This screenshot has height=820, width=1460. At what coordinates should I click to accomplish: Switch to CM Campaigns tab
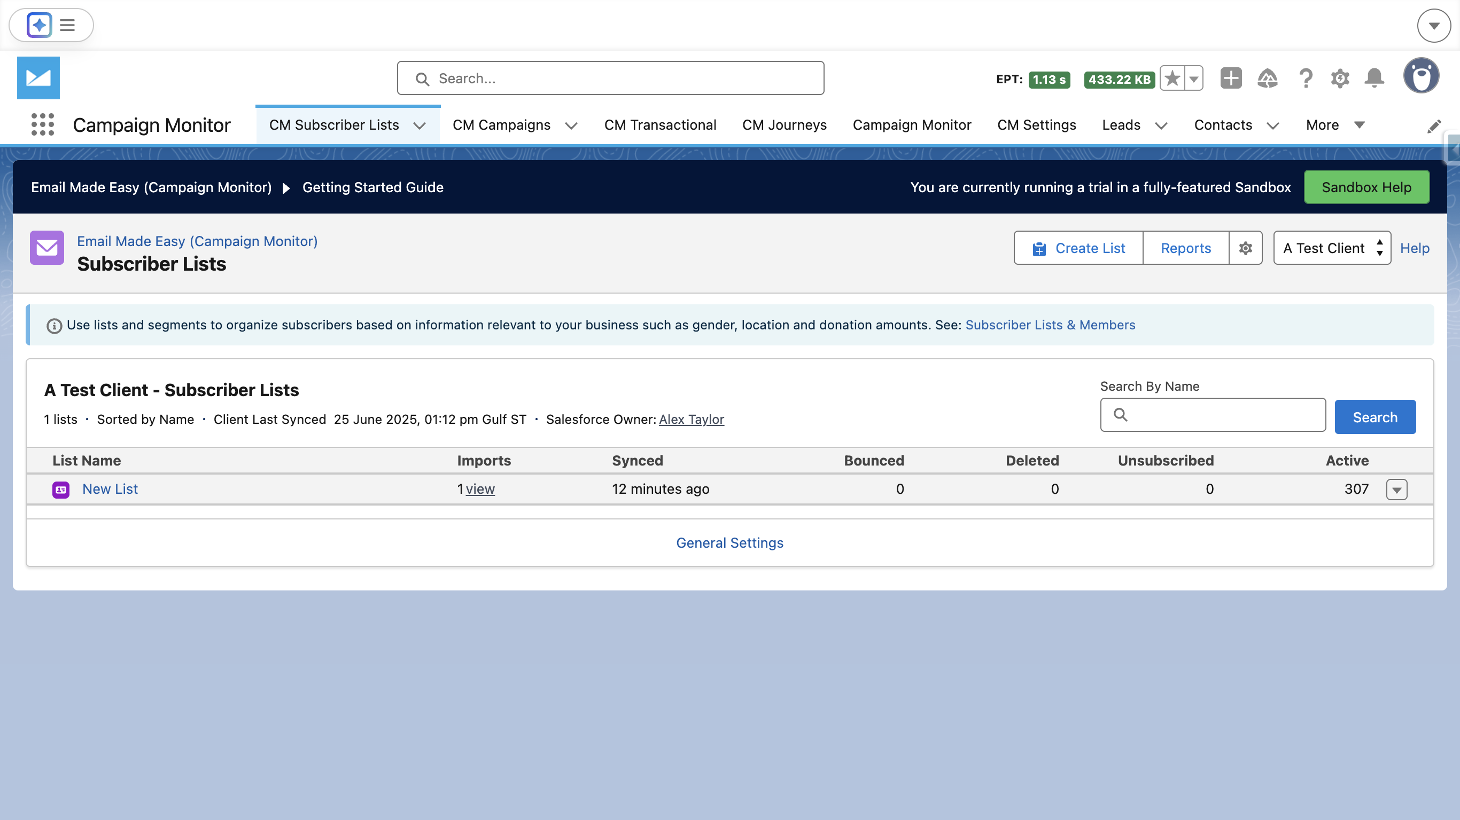click(502, 124)
